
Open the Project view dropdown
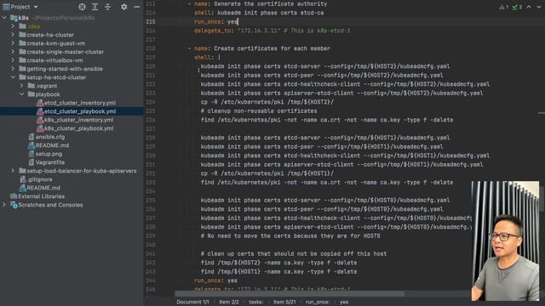[36, 7]
